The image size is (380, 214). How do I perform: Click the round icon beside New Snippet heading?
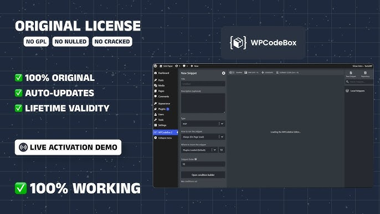pyautogui.click(x=223, y=73)
